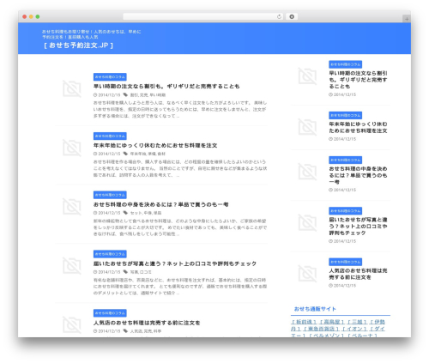Click the sidebar heading おせち通販サイト
Screen dimensions: 429x363
(x=315, y=309)
